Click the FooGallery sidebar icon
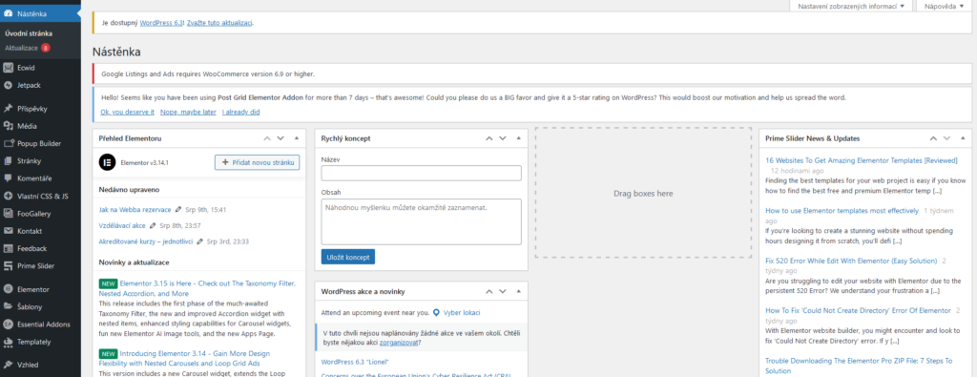Image resolution: width=977 pixels, height=377 pixels. [x=8, y=214]
